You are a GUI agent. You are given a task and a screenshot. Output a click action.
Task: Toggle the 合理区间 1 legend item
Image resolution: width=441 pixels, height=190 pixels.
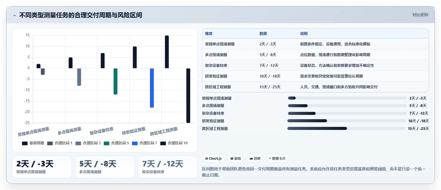60,143
